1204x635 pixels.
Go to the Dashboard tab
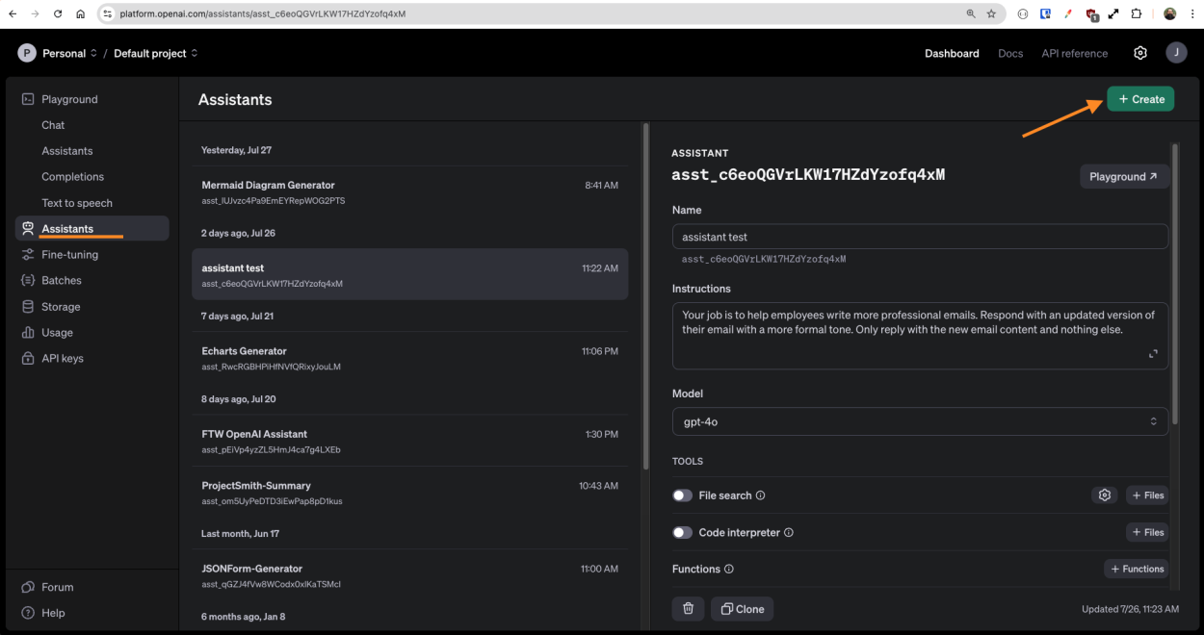952,53
